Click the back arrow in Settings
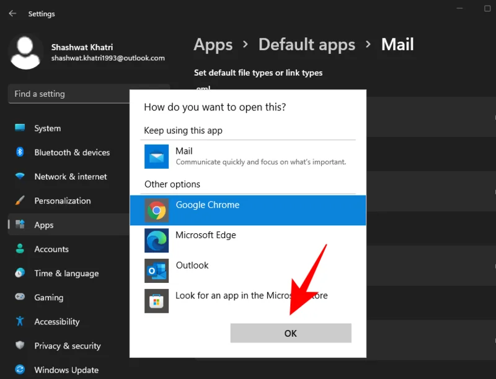The image size is (496, 379). [12, 13]
